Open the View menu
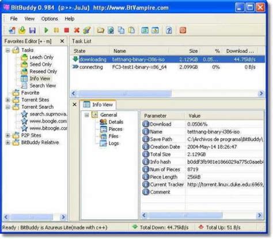Image resolution: width=273 pixels, height=239 pixels. point(29,18)
